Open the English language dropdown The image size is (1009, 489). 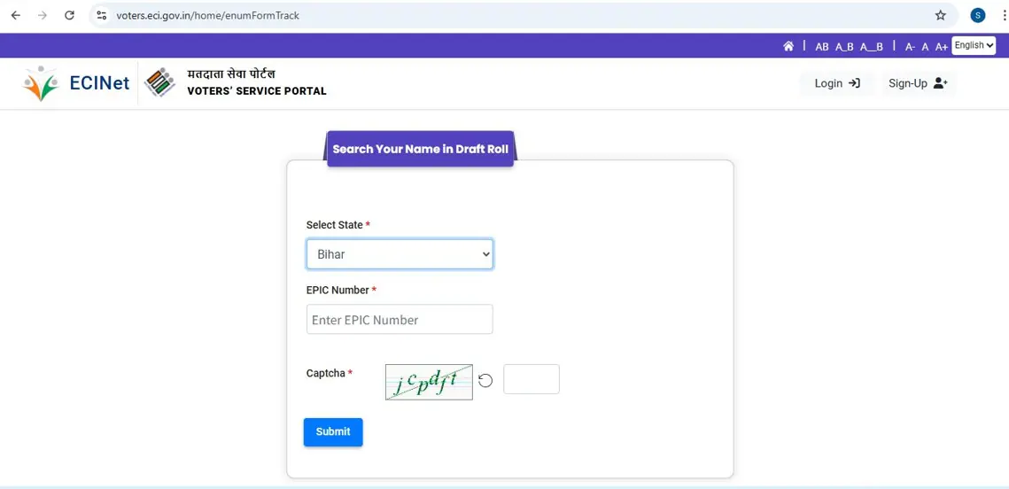974,45
